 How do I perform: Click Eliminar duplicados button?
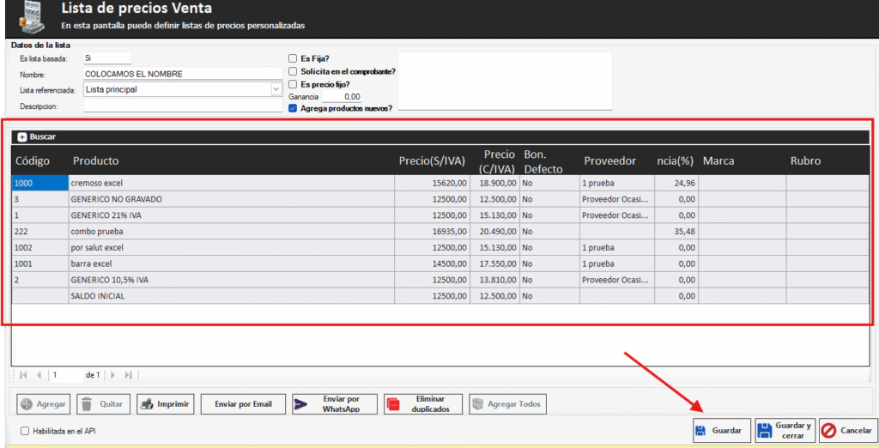pos(422,403)
